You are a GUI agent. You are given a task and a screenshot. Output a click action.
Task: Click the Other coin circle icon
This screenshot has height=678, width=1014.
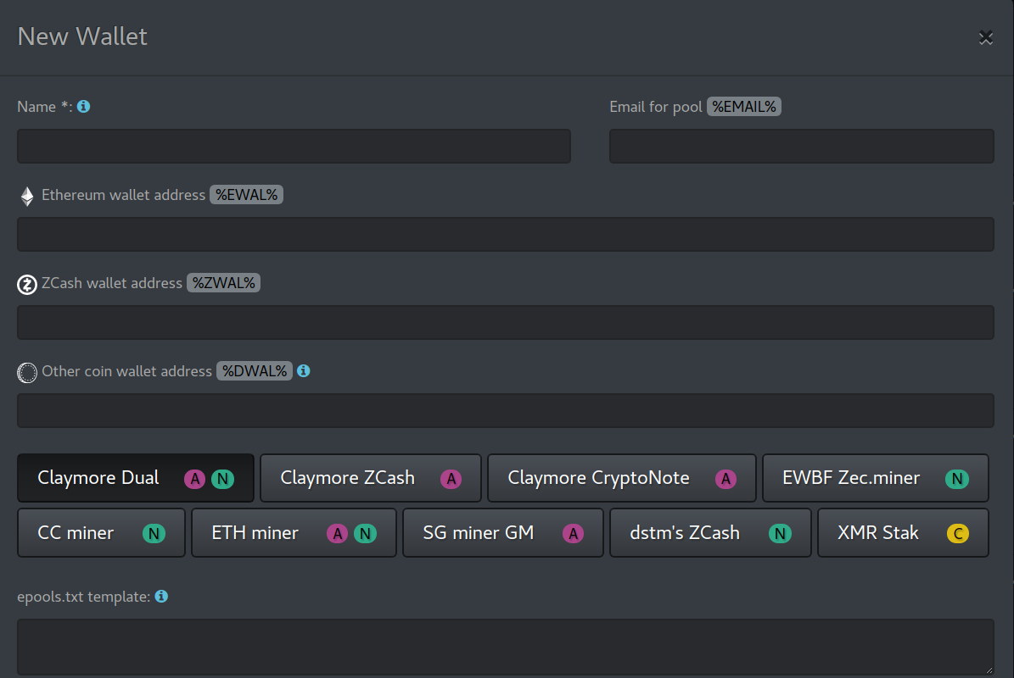(27, 373)
